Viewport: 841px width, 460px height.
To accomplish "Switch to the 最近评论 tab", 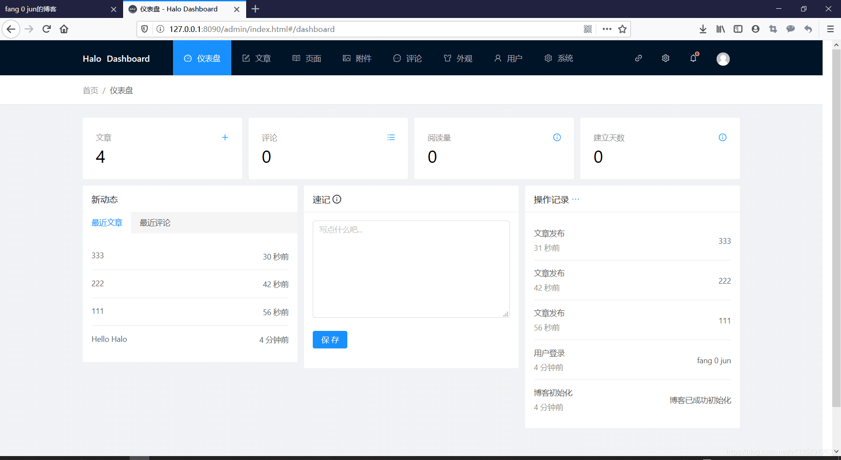I will [x=155, y=223].
